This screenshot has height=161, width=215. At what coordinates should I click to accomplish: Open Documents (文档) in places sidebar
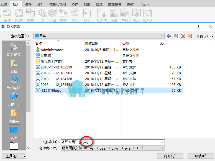[x=14, y=66]
